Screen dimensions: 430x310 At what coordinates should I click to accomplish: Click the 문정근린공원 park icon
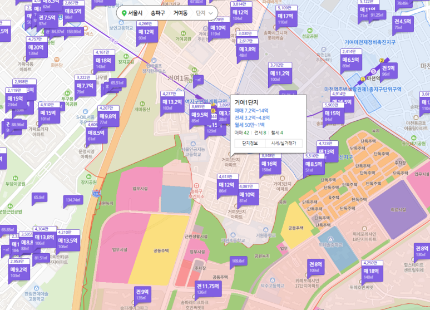[10, 206]
